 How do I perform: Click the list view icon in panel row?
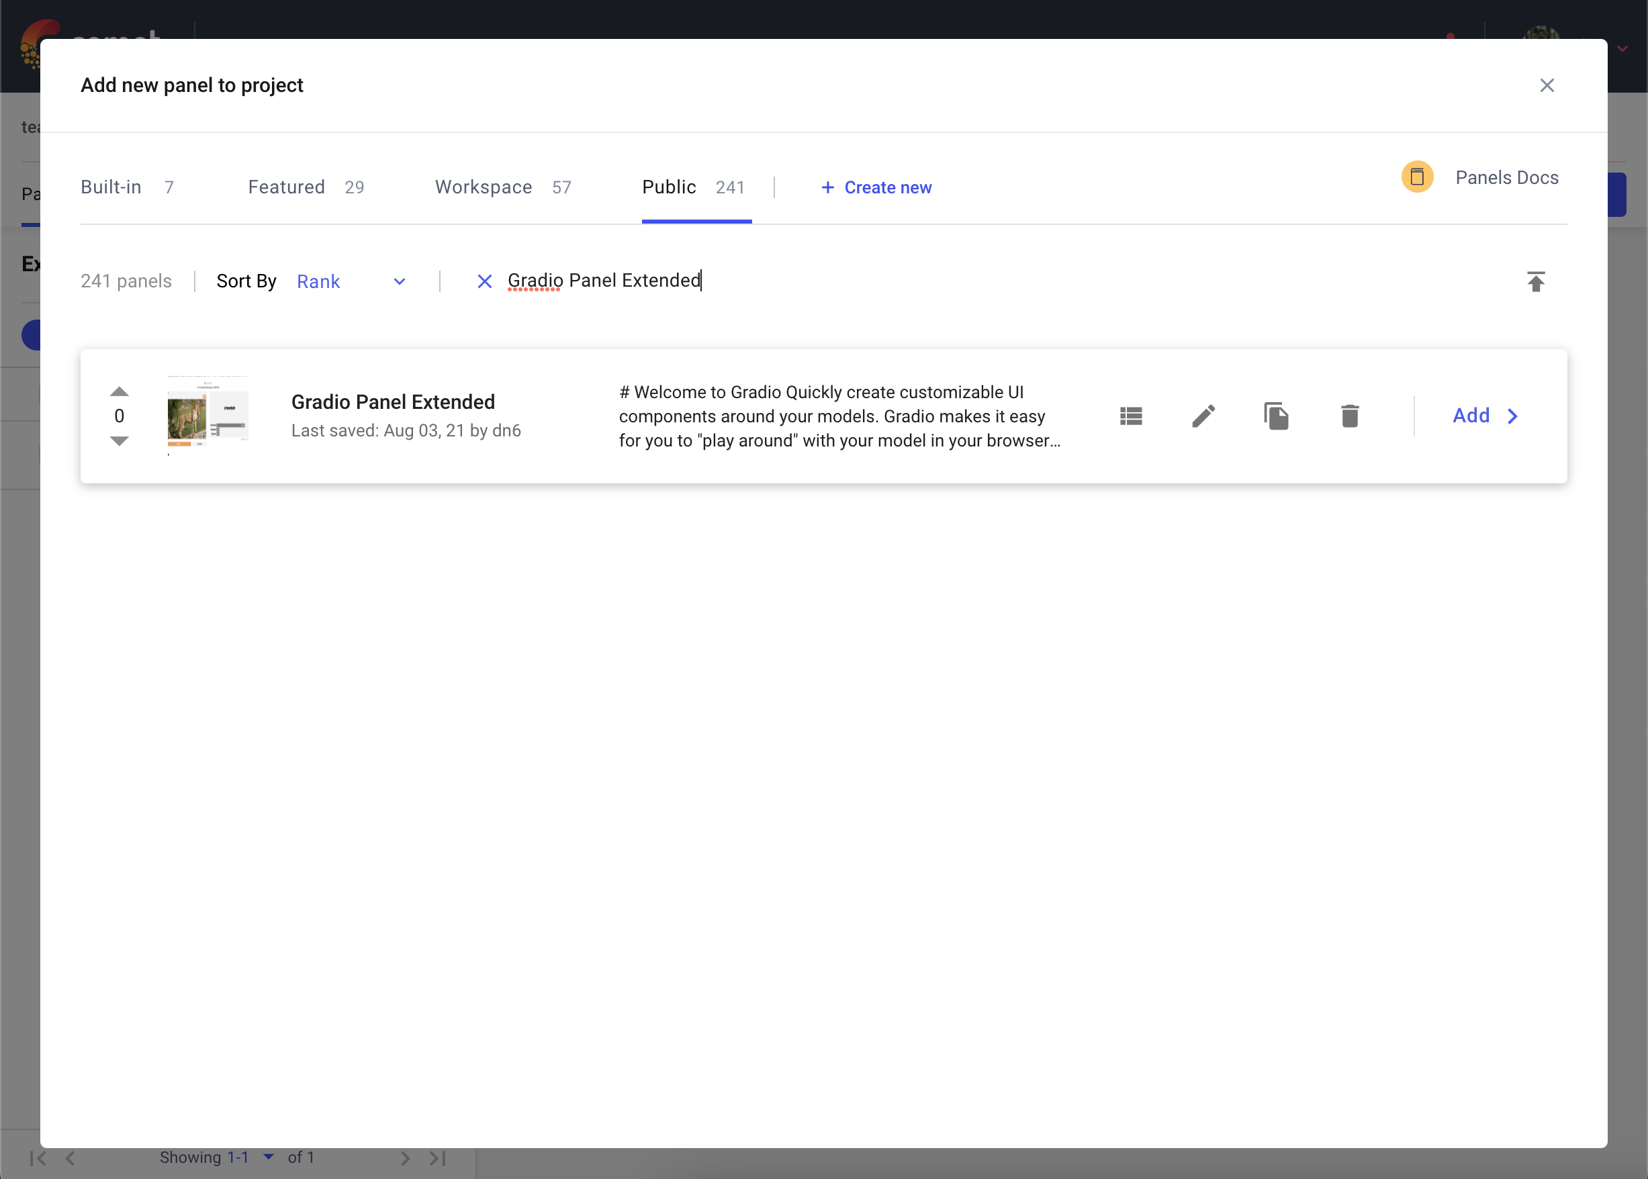[x=1130, y=416]
